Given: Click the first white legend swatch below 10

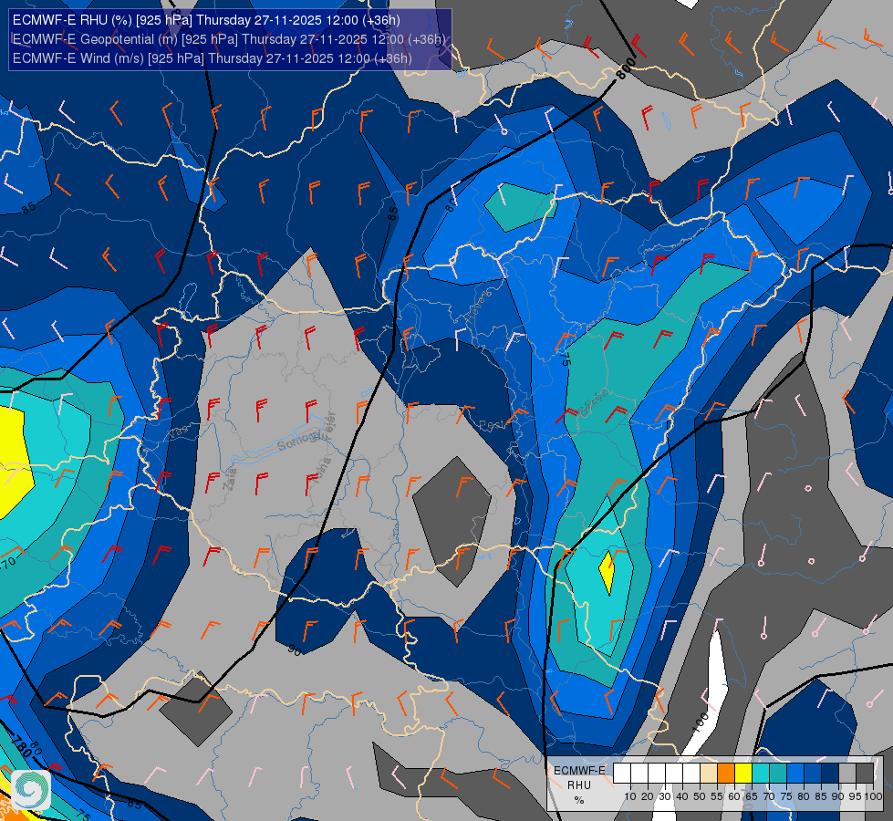Looking at the screenshot, I should 622,773.
